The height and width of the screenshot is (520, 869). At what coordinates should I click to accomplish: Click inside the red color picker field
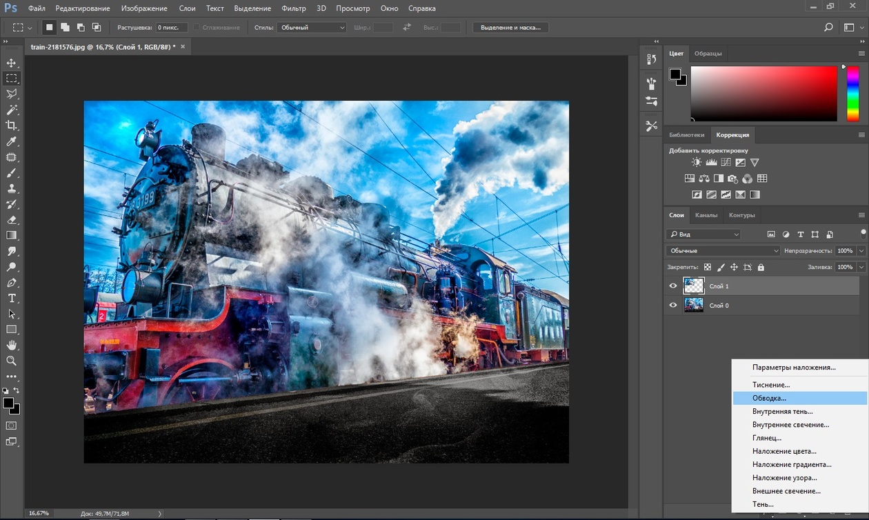click(763, 92)
